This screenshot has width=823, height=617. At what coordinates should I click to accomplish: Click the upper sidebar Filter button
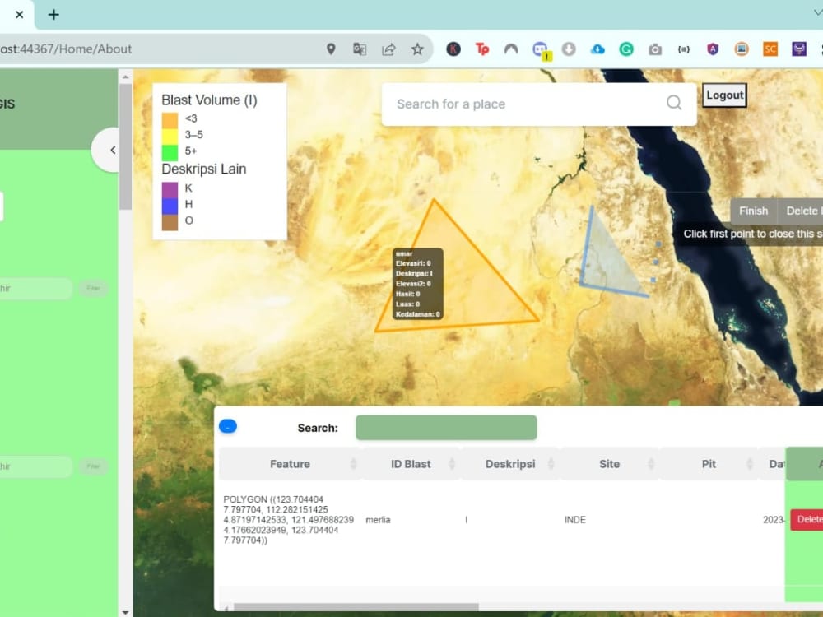click(94, 288)
